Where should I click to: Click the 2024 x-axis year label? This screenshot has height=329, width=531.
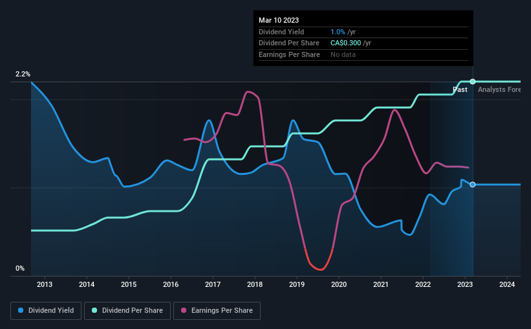(507, 284)
